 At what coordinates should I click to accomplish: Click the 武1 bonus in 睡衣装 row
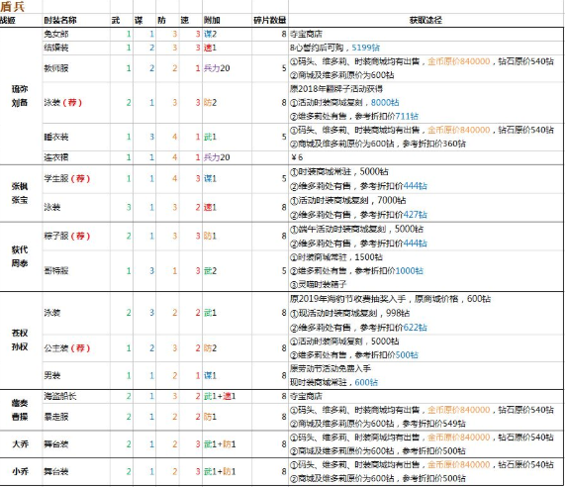[210, 137]
